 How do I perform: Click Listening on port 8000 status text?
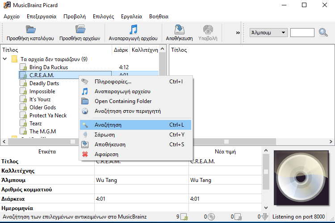coord(298,217)
